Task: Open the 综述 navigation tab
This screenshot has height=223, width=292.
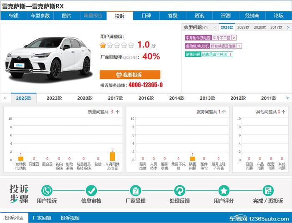Action: (14, 16)
